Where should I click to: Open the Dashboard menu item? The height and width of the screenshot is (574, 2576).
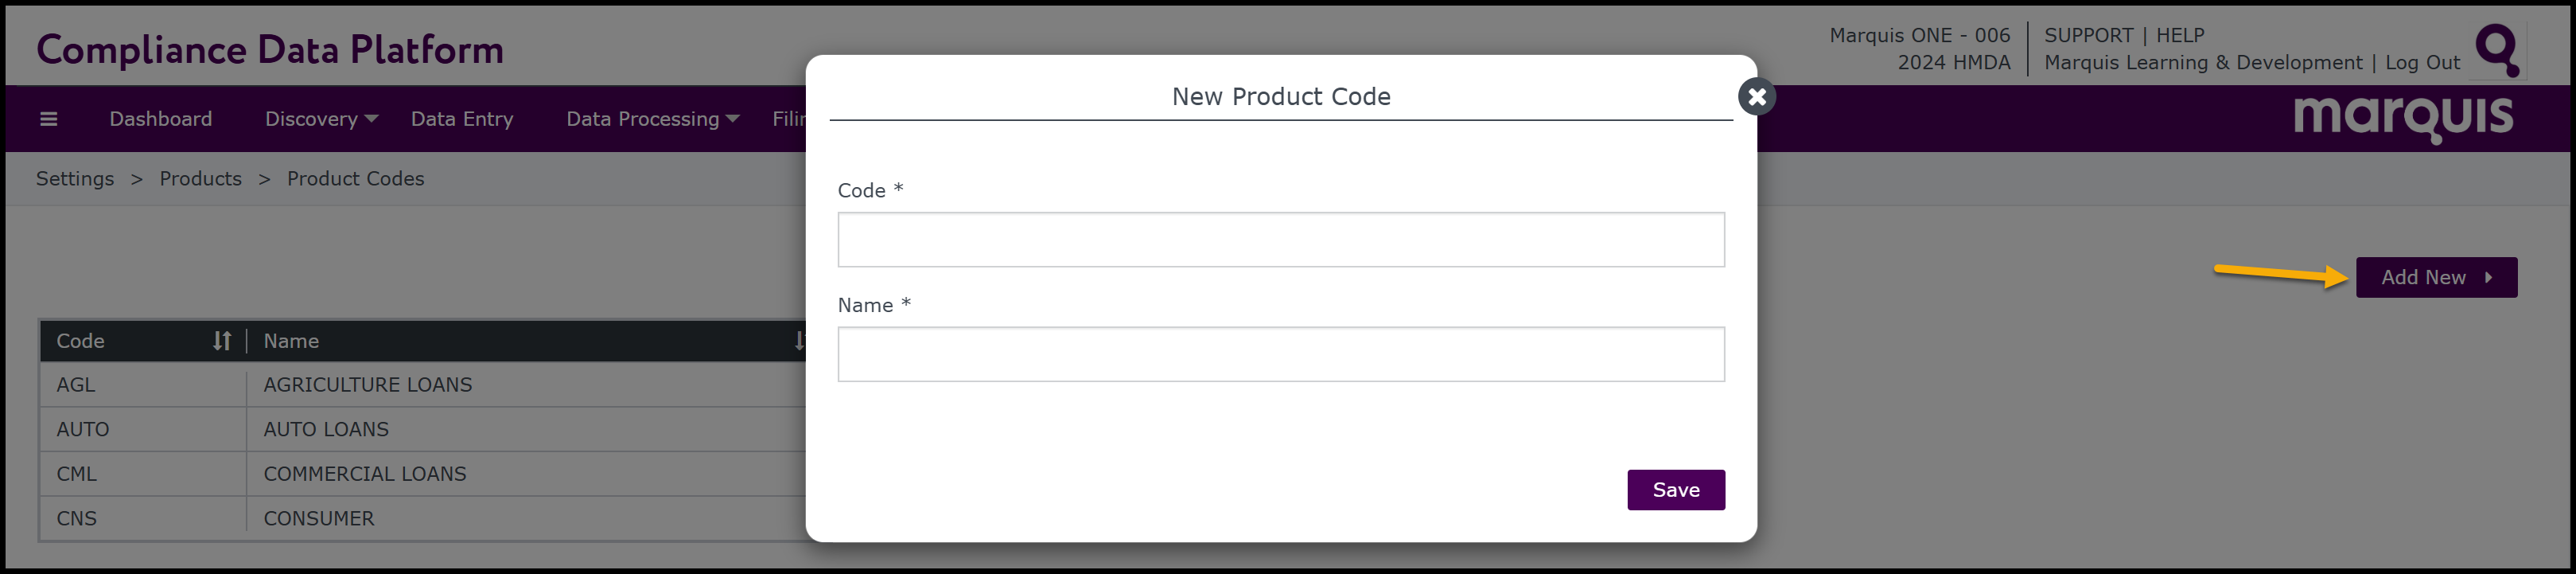160,119
